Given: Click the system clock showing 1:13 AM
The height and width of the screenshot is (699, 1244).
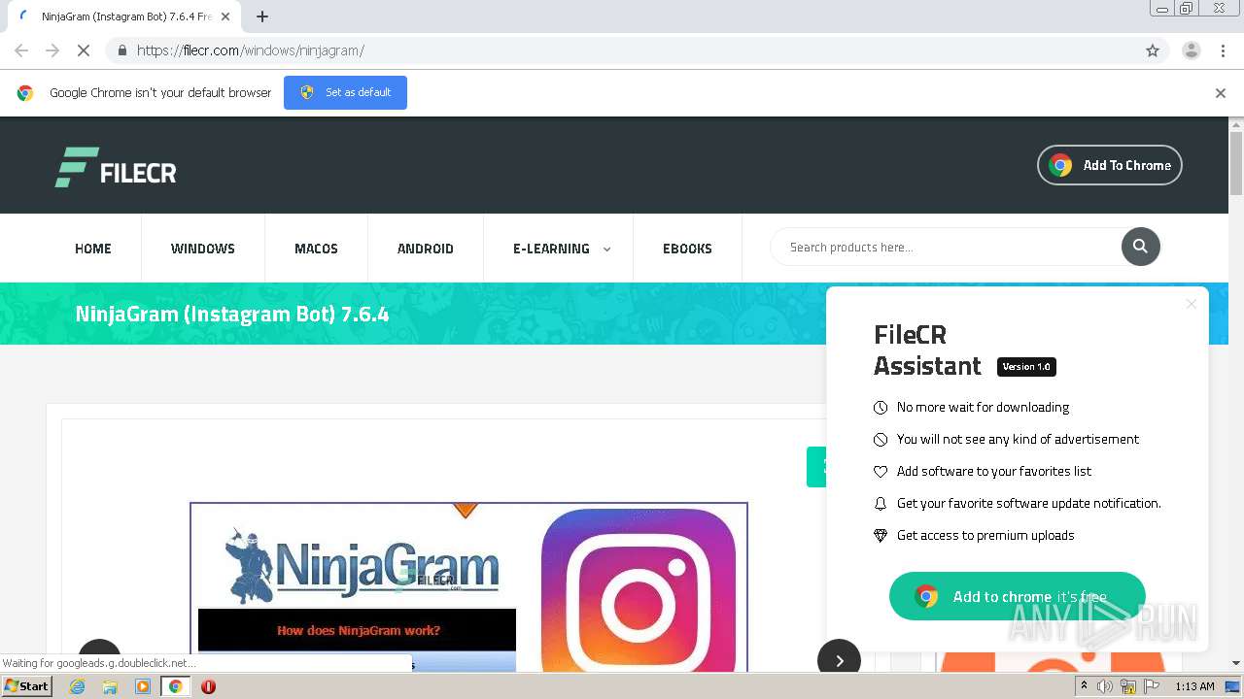Looking at the screenshot, I should pyautogui.click(x=1194, y=686).
